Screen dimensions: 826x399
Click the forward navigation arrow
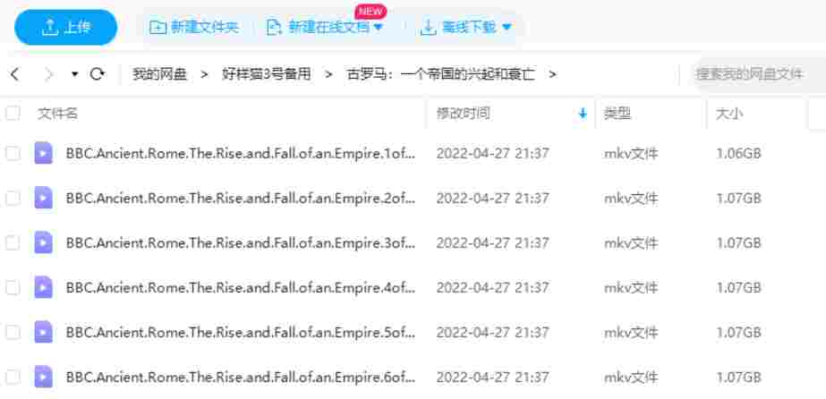click(49, 74)
